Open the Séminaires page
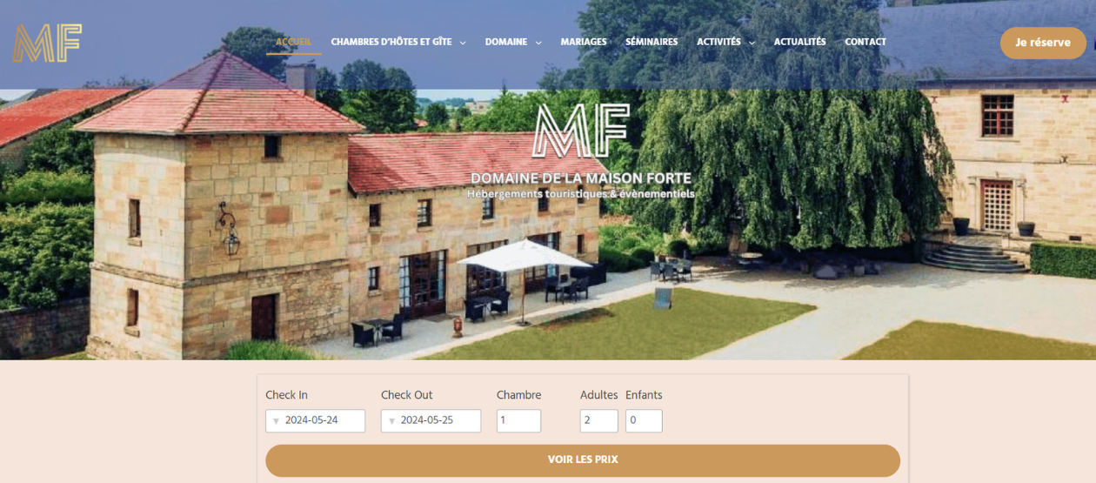Viewport: 1096px width, 483px height. (x=652, y=42)
